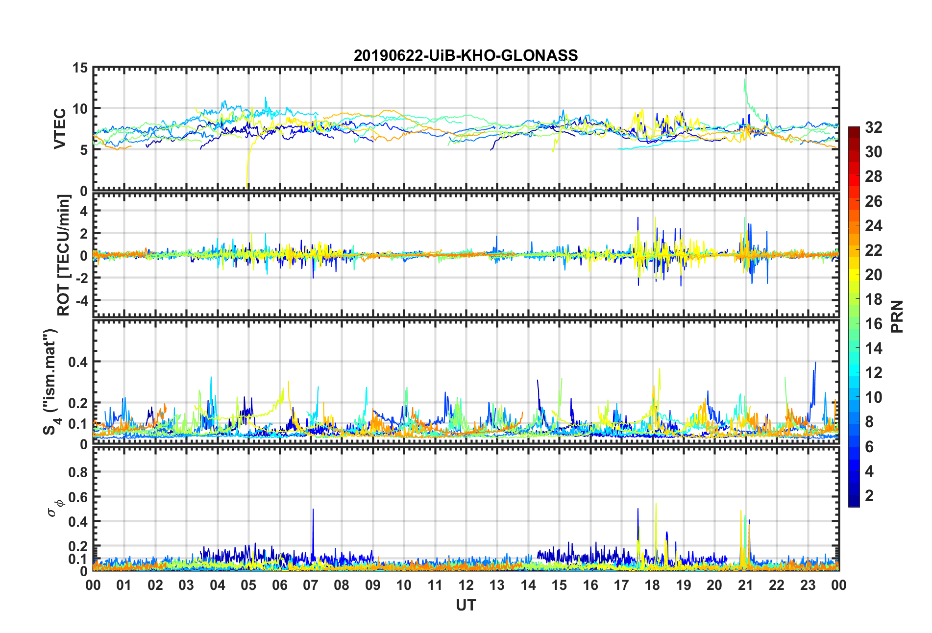The width and height of the screenshot is (932, 633).
Task: Click the S4 axis tick value 0.4
Action: pos(78,362)
